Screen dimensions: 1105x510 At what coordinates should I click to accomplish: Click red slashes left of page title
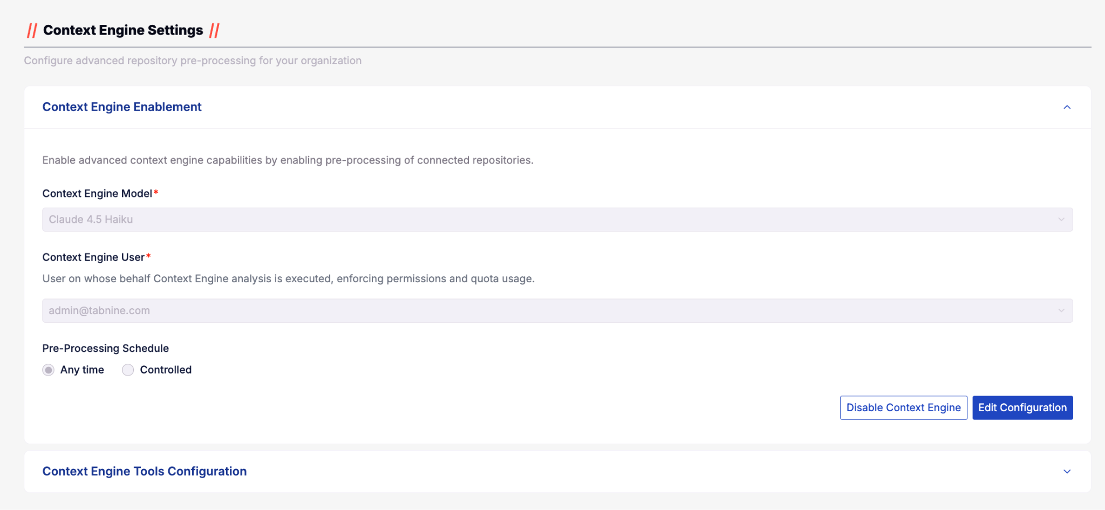pos(32,31)
